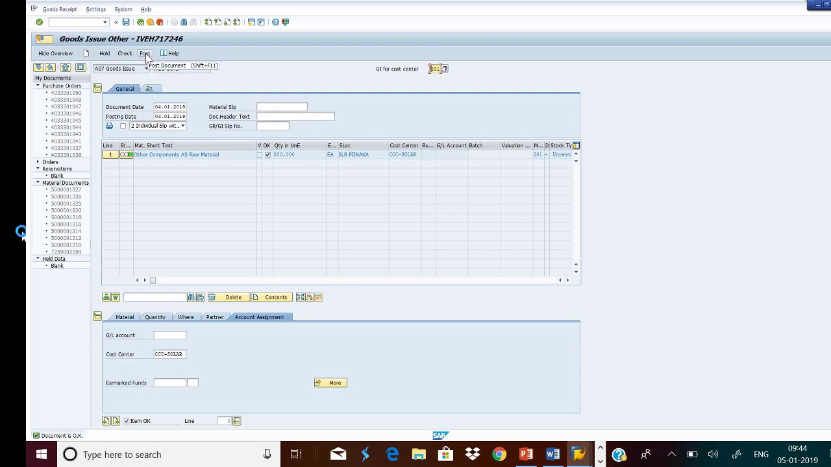Image resolution: width=831 pixels, height=467 pixels.
Task: Click the Doc.Header Text input field
Action: click(295, 116)
